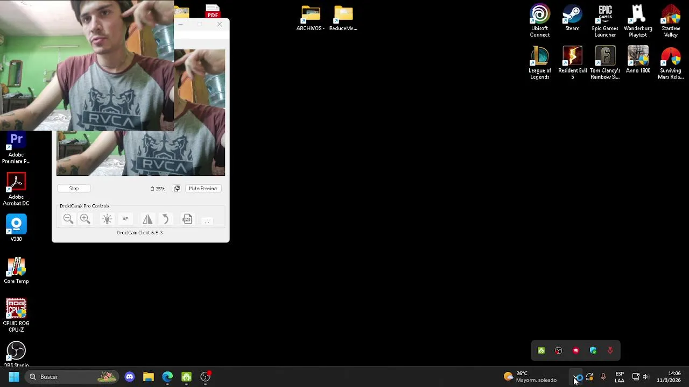Viewport: 689px width, 387px height.
Task: Click the microphone system tray icon
Action: (603, 377)
